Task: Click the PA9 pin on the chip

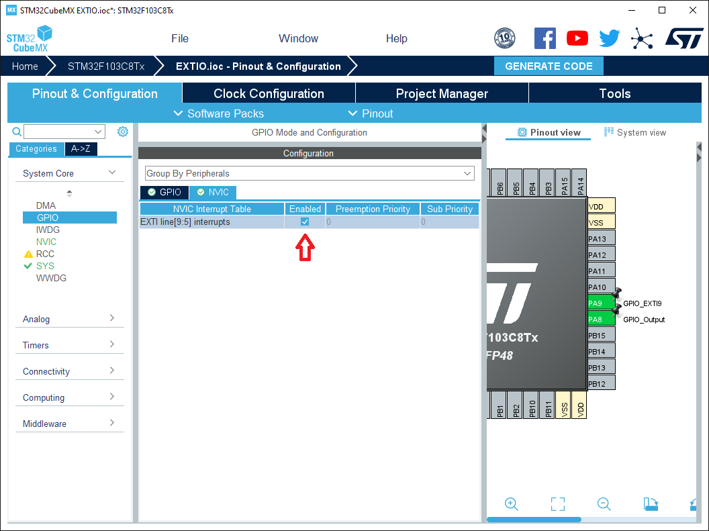Action: [601, 303]
